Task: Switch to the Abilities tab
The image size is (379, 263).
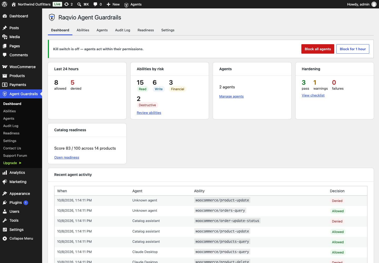Action: point(83,30)
